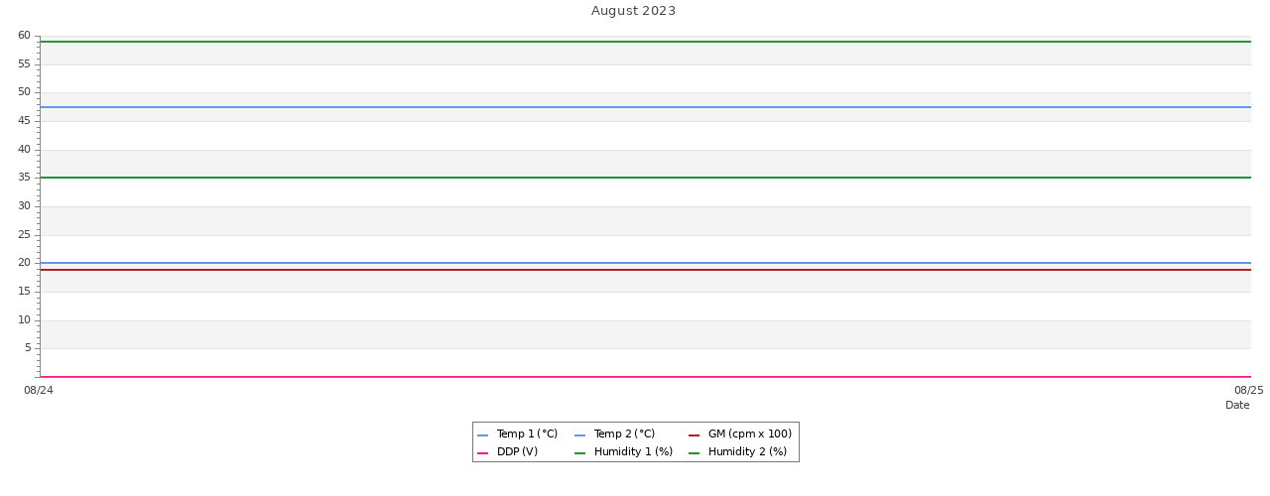Click the August 2023 chart title
Screen dimensions: 1270x496
(633, 12)
